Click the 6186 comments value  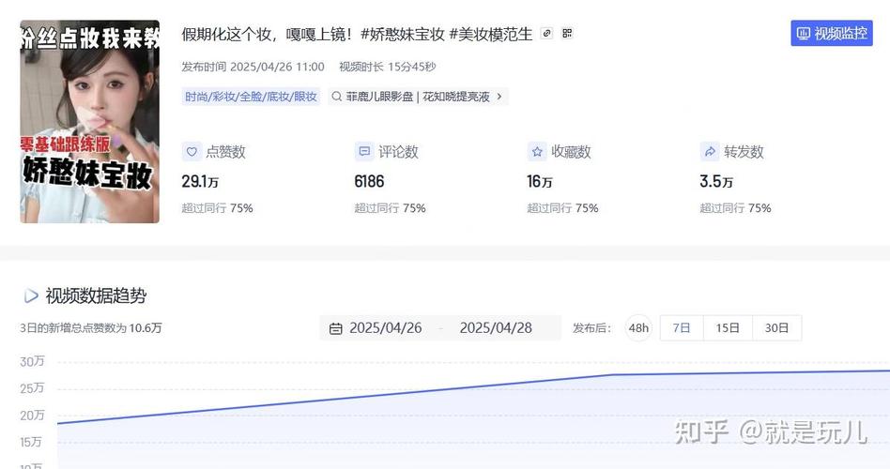369,181
